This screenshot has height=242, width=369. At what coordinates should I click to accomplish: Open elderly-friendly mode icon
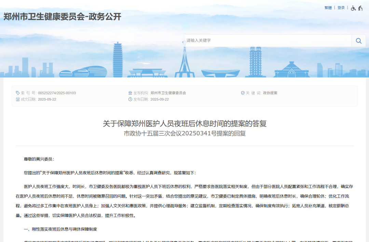click(x=360, y=8)
